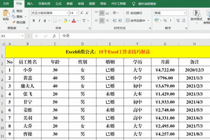The height and width of the screenshot is (140, 210).
Task: Open the font name dropdown
Action: (x=67, y=13)
